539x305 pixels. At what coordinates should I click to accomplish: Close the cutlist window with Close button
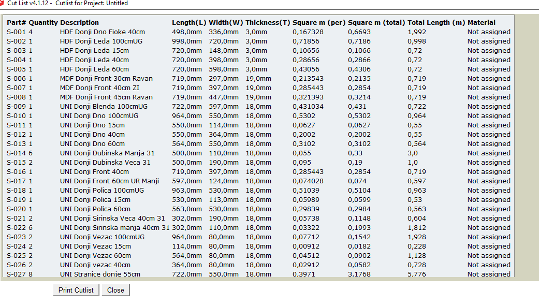pos(115,290)
